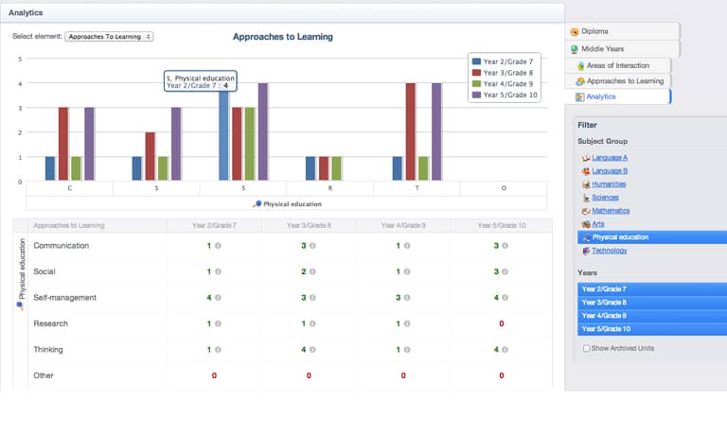Click Physical education icon beside table

20,305
